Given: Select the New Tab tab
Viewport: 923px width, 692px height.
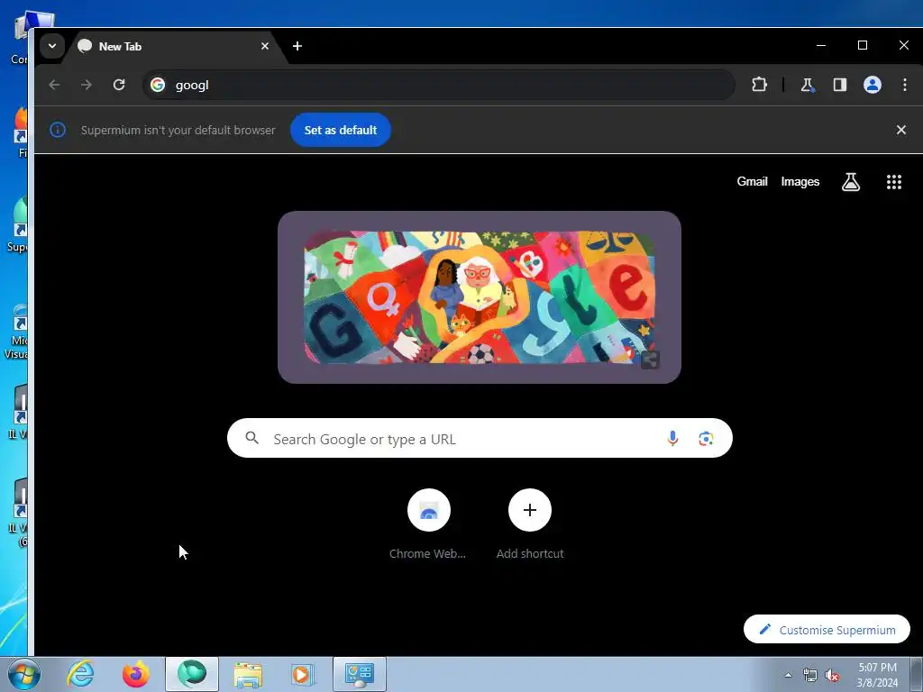Looking at the screenshot, I should coord(174,47).
